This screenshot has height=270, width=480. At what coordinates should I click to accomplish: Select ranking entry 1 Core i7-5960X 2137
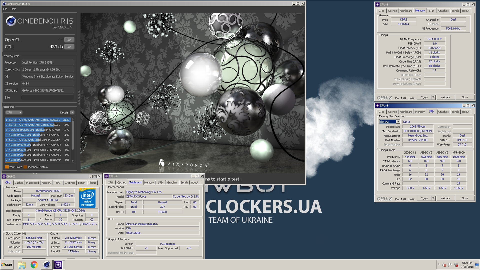[x=38, y=120]
